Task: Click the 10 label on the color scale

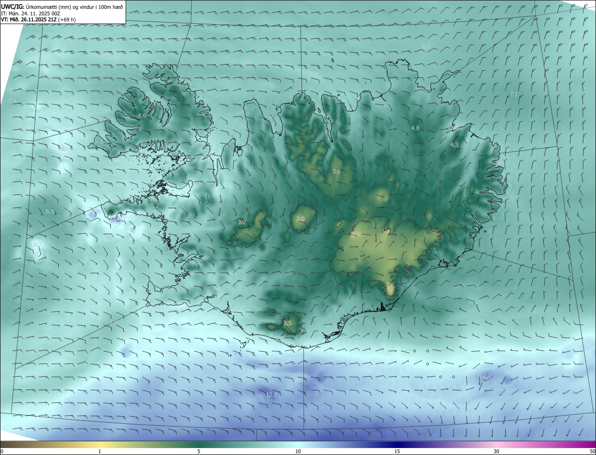Action: (298, 451)
